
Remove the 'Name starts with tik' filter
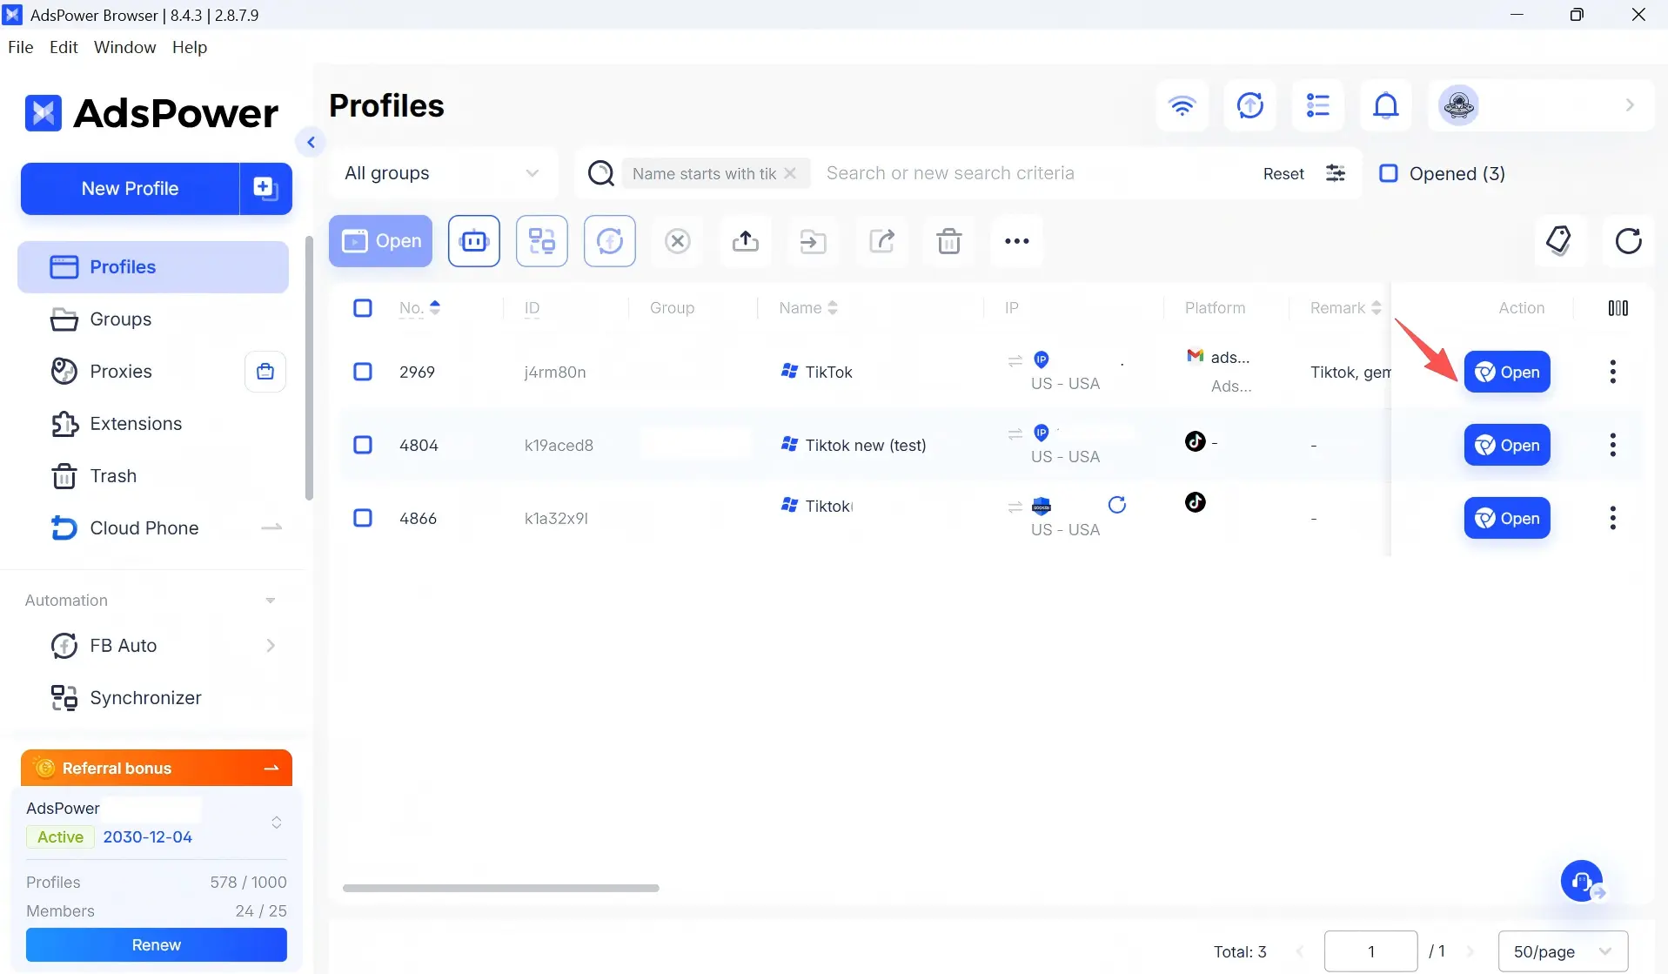click(x=790, y=173)
